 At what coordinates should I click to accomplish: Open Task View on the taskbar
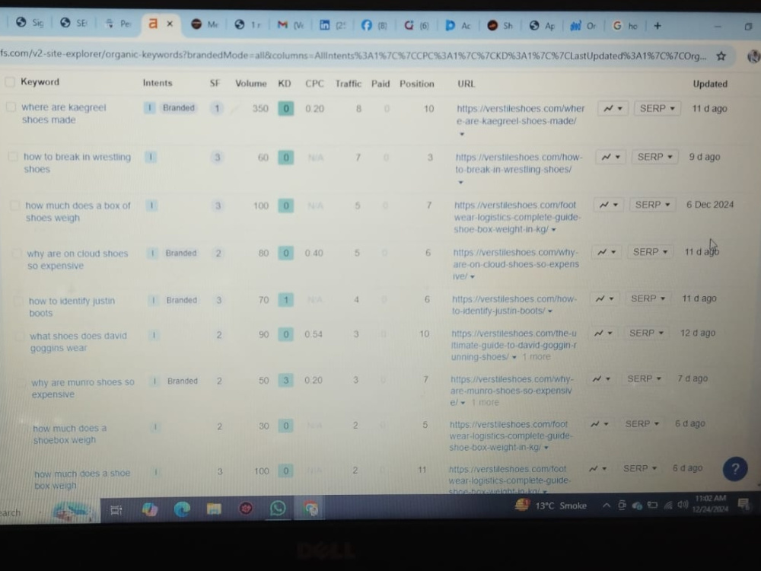click(116, 509)
